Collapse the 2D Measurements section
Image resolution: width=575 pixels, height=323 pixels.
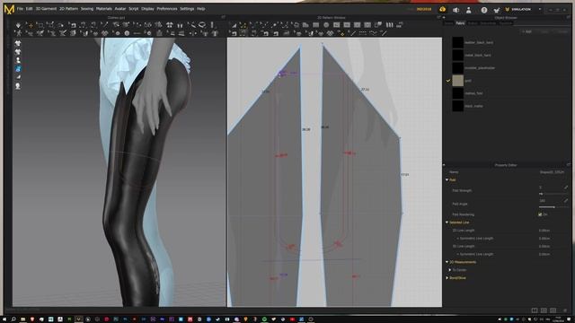pos(447,262)
